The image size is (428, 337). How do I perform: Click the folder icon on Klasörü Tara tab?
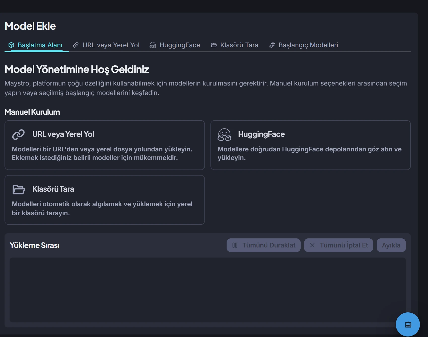click(x=214, y=45)
